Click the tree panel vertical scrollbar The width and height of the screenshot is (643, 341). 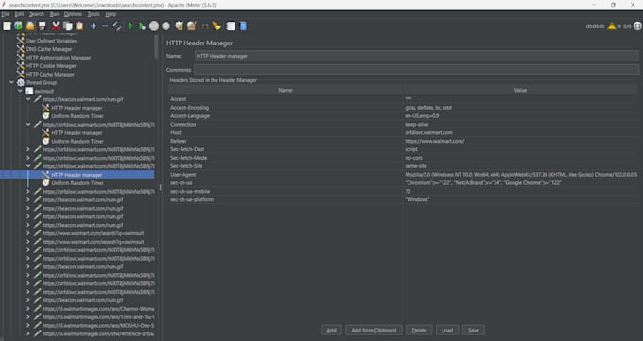[156, 46]
